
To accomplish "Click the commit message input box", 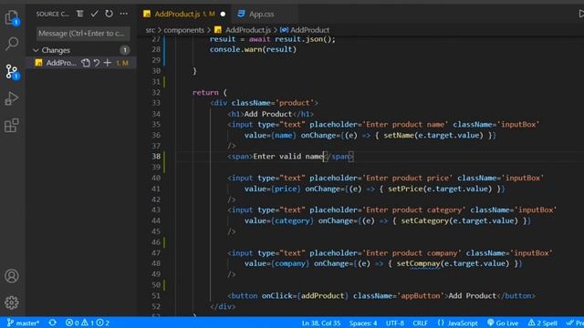I will (83, 33).
